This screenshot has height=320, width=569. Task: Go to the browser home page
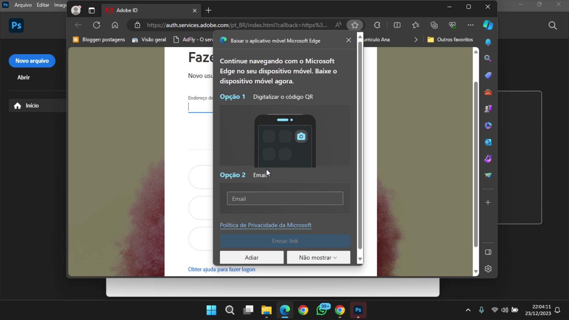point(115,25)
